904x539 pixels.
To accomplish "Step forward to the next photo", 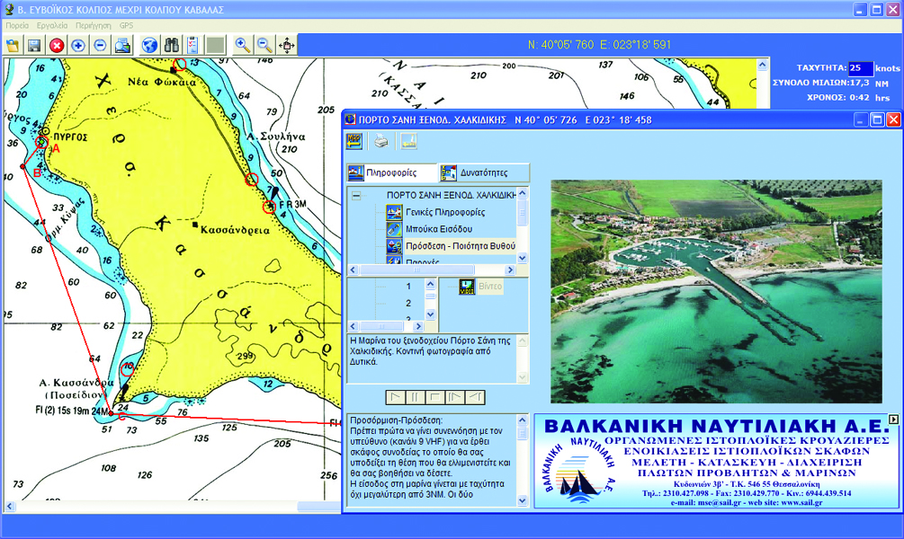I will pyautogui.click(x=455, y=397).
